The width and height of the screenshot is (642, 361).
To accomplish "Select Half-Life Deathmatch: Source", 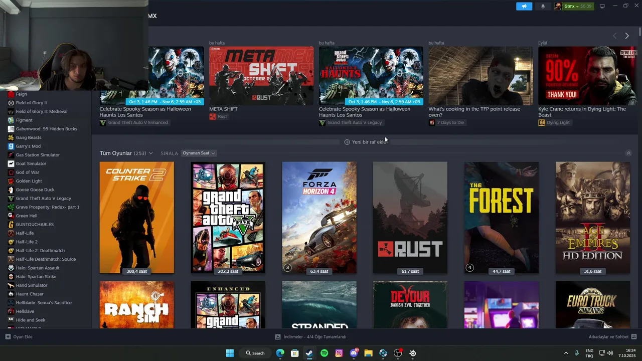I will point(46,259).
